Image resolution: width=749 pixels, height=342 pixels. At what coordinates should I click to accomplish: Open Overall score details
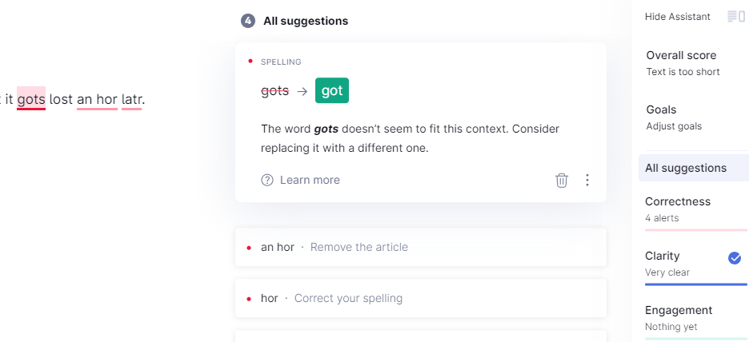(x=683, y=63)
